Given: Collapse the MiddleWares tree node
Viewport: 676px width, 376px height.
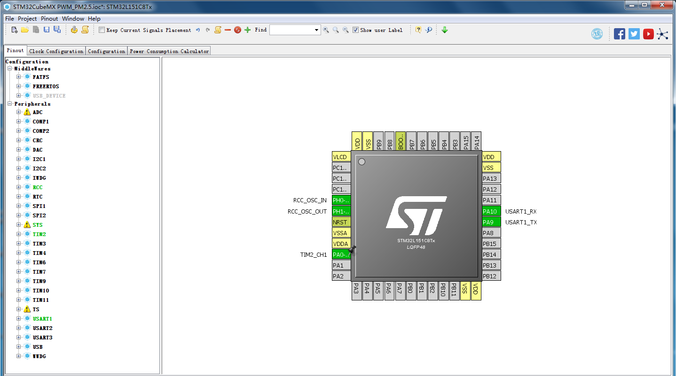Looking at the screenshot, I should point(9,69).
